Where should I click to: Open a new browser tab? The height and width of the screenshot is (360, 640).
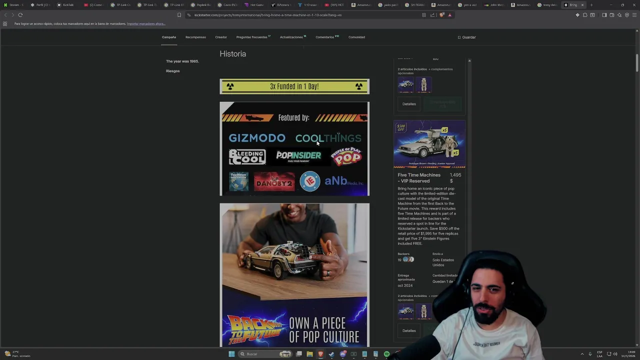(591, 5)
